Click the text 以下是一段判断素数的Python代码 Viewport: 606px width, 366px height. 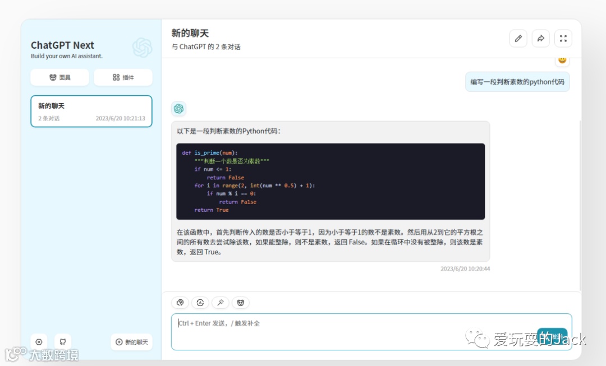229,131
